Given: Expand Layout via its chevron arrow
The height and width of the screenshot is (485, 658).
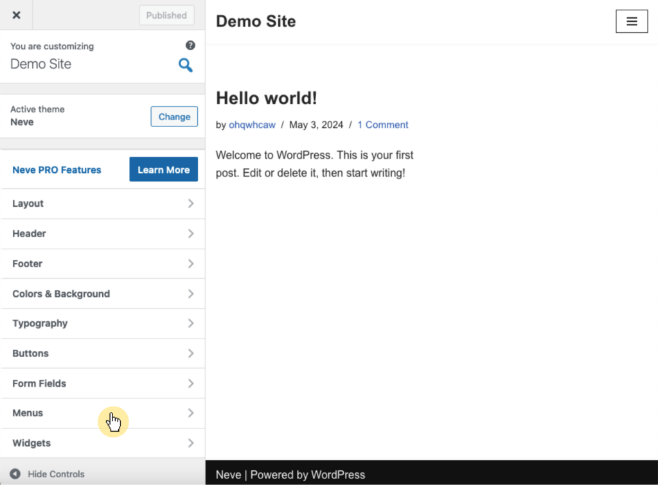Looking at the screenshot, I should pos(191,204).
